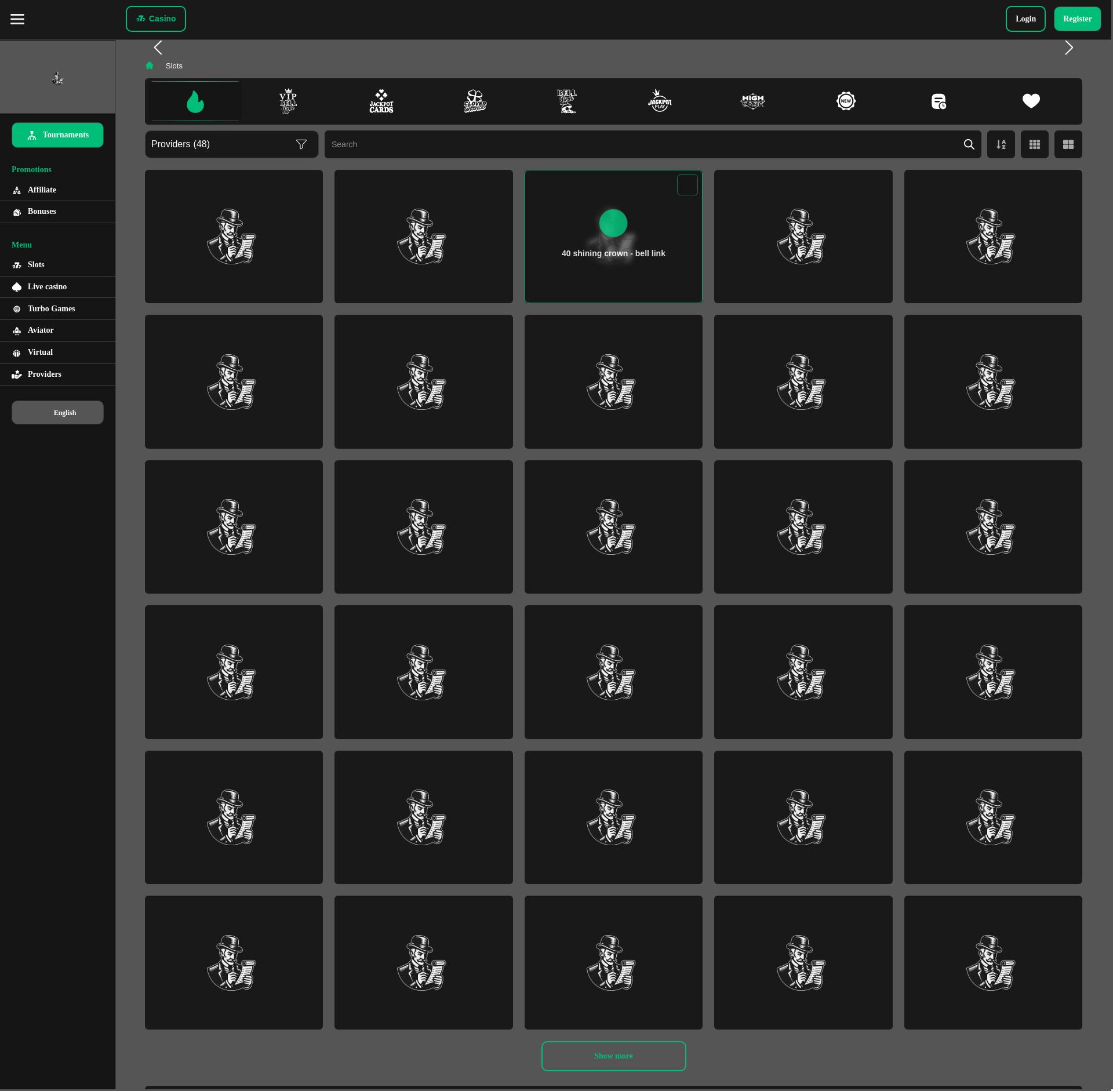
Task: Open the favorites heart category
Action: pos(1031,101)
